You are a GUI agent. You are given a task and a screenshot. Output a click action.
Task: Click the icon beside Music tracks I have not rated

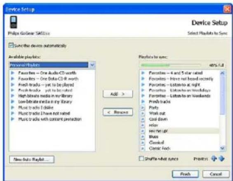tap(13, 113)
